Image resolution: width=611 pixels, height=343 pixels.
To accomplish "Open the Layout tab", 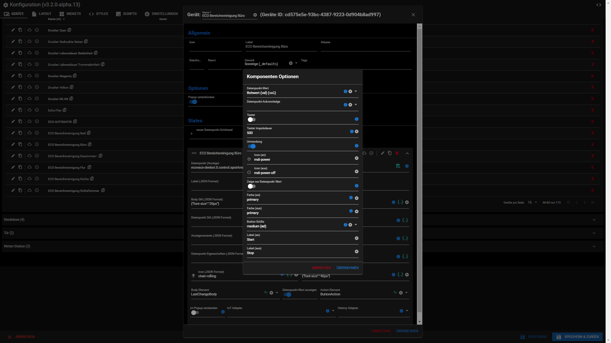I will point(42,14).
